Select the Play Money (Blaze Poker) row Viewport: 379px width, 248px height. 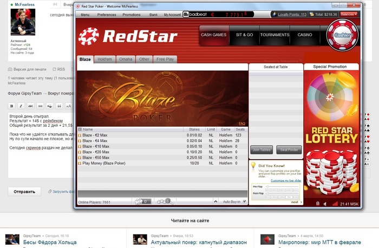coord(162,163)
